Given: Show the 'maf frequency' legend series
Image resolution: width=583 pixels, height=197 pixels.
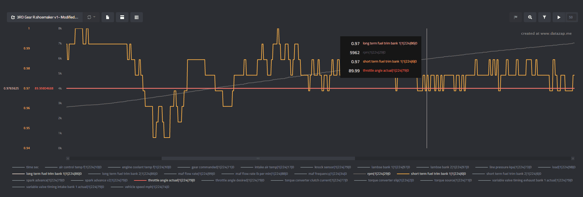Looking at the screenshot, I should pos(321,174).
